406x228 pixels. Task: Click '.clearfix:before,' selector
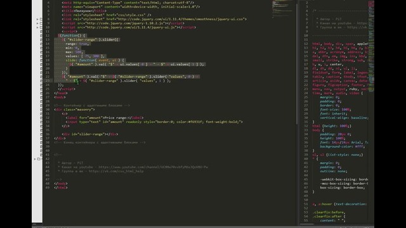pos(329,212)
